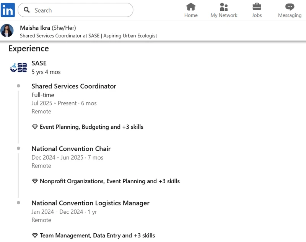The height and width of the screenshot is (242, 306).
Task: Open Team Management, Data Entry and +3 skills
Action: 98,236
